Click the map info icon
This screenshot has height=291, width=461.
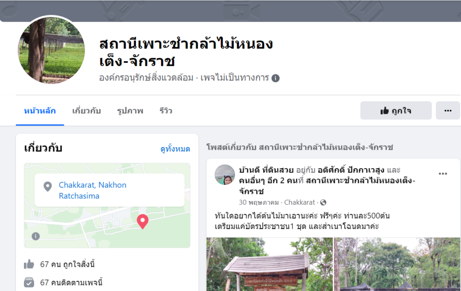tap(36, 236)
